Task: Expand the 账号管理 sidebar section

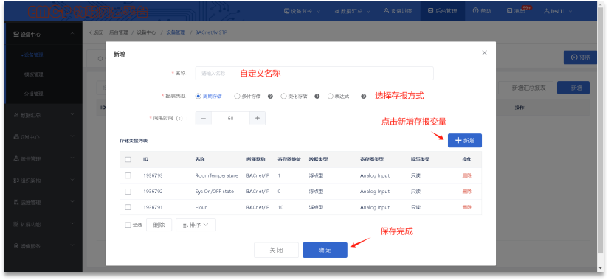Action: coord(72,158)
